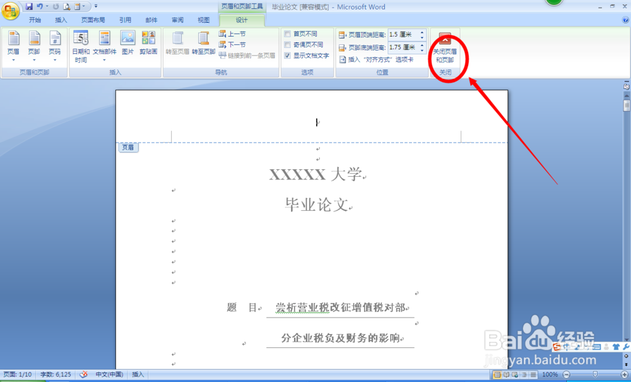Open the Review (审阅) tab
The image size is (631, 382).
tap(177, 20)
